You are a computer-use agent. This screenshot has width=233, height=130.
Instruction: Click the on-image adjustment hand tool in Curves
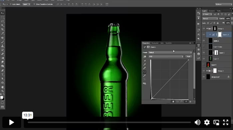click(144, 57)
